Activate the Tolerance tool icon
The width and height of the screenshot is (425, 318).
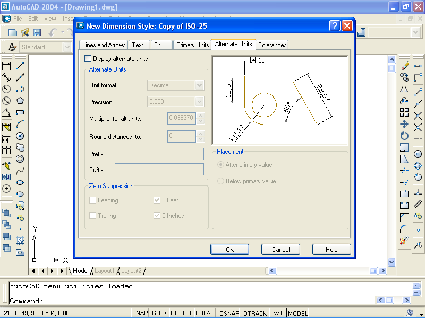click(x=6, y=177)
